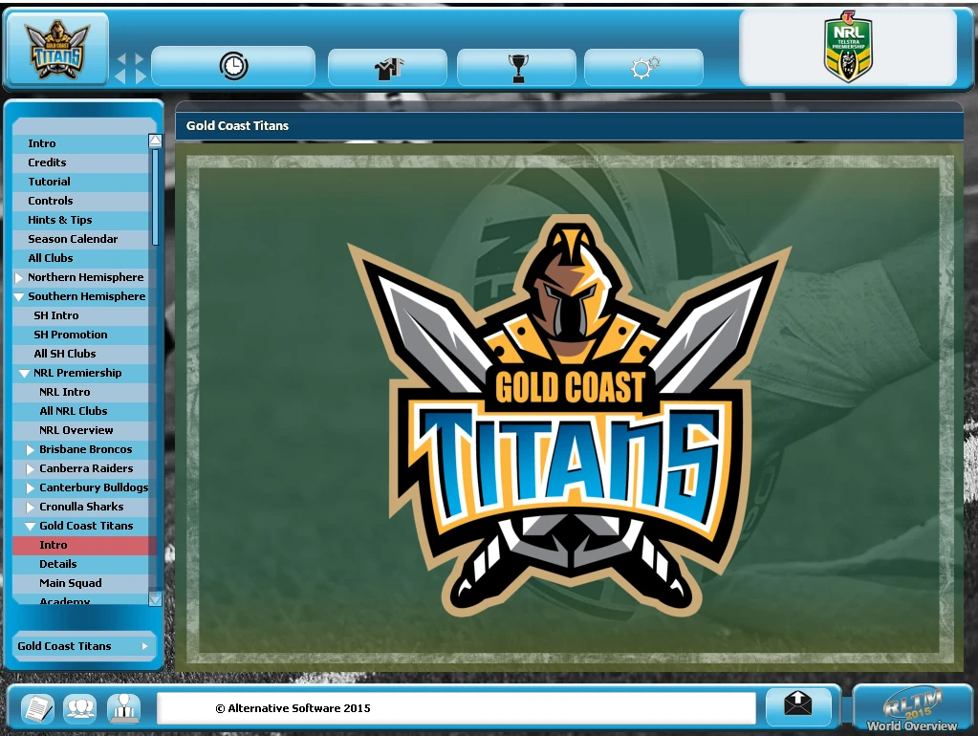The image size is (978, 736).
Task: Open the manager figure icon
Action: click(123, 708)
